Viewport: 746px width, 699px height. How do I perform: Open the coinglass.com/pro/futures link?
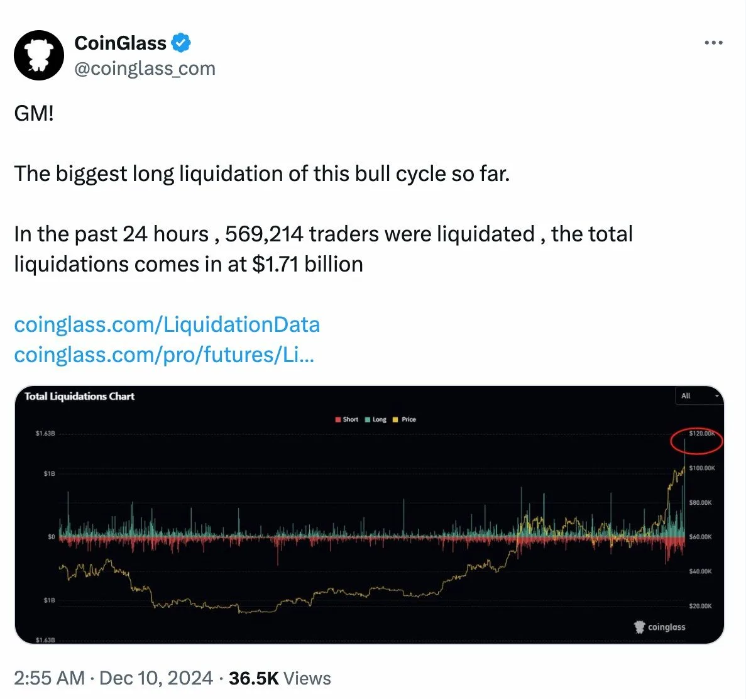[x=164, y=355]
